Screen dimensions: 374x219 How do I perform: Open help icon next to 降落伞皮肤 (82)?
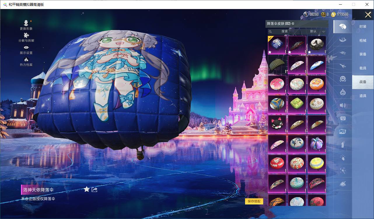click(293, 24)
